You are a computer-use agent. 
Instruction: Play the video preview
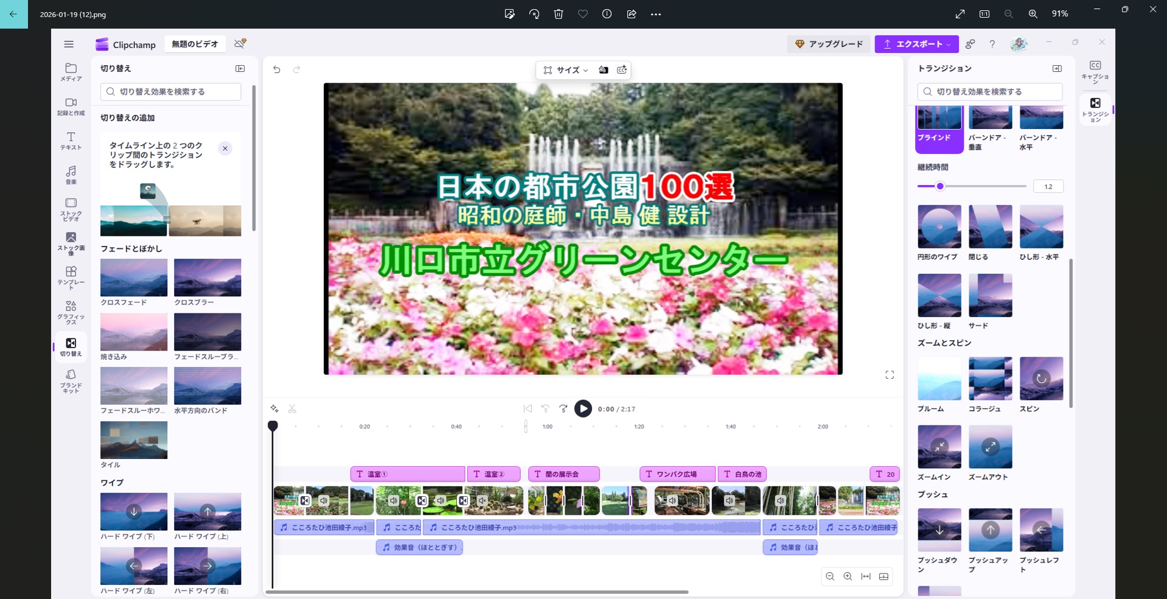(583, 408)
